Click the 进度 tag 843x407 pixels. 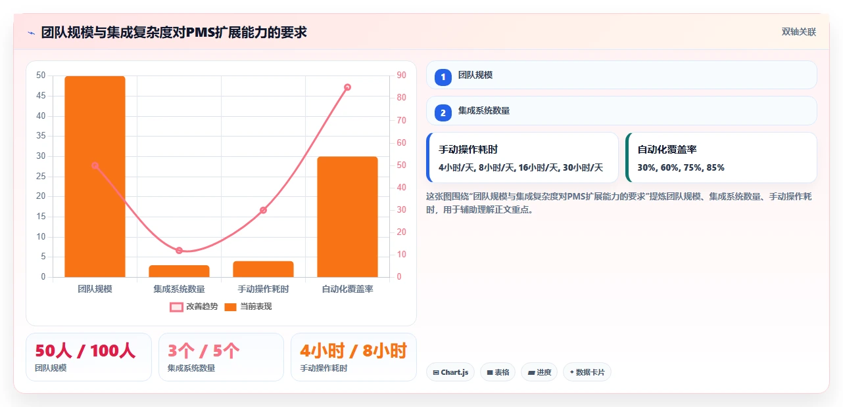539,372
